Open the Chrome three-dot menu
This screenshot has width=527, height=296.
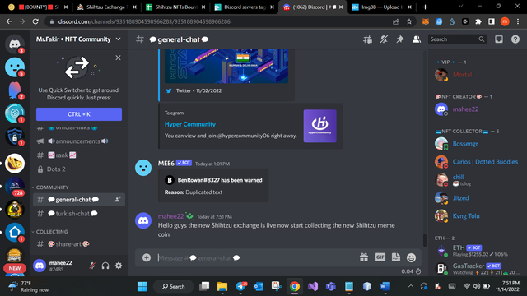click(x=518, y=21)
